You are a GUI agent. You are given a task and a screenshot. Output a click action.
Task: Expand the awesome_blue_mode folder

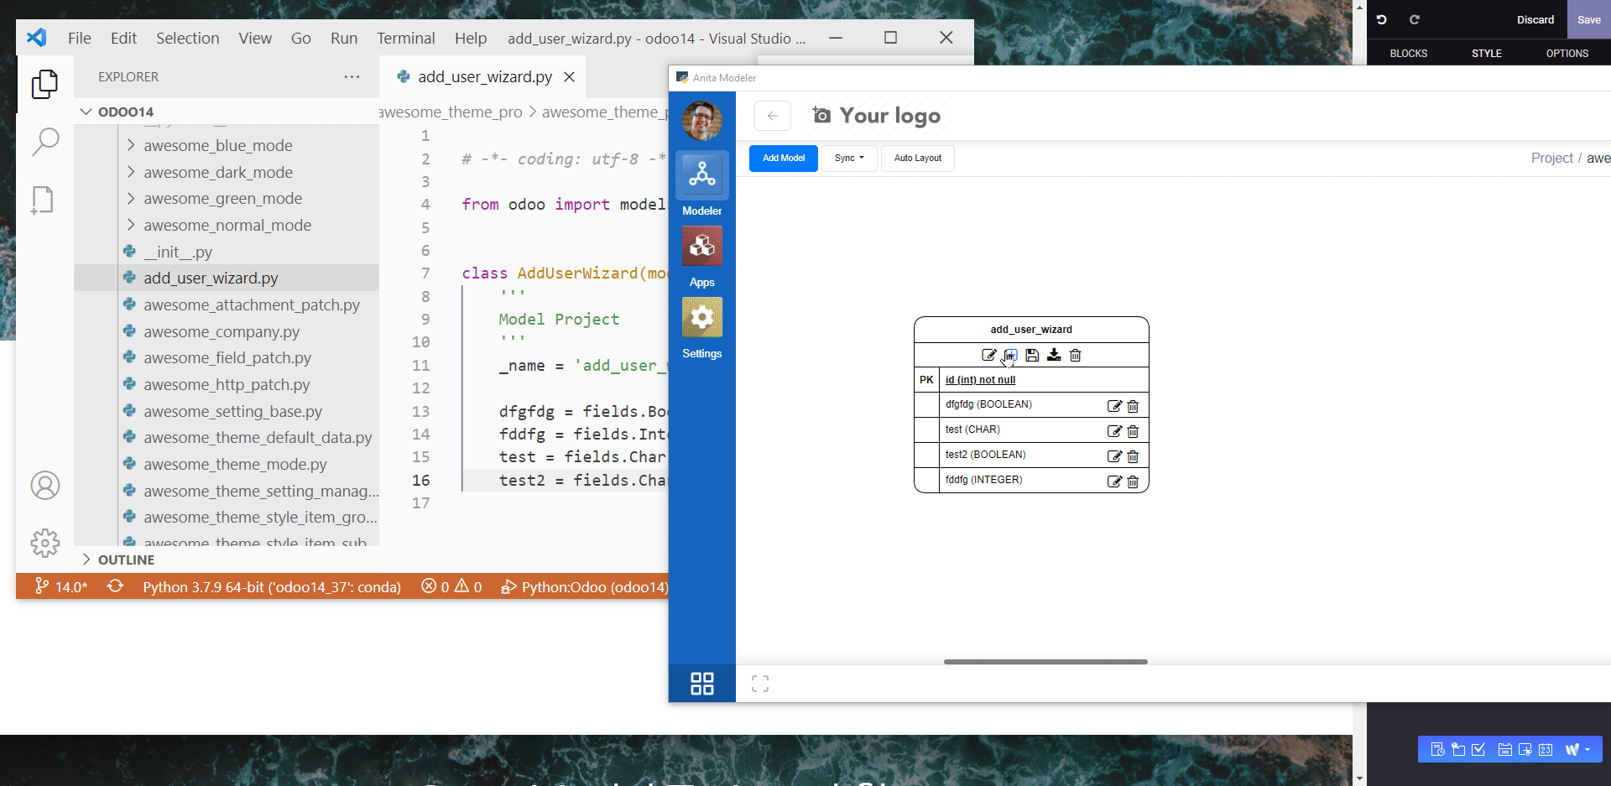click(217, 145)
